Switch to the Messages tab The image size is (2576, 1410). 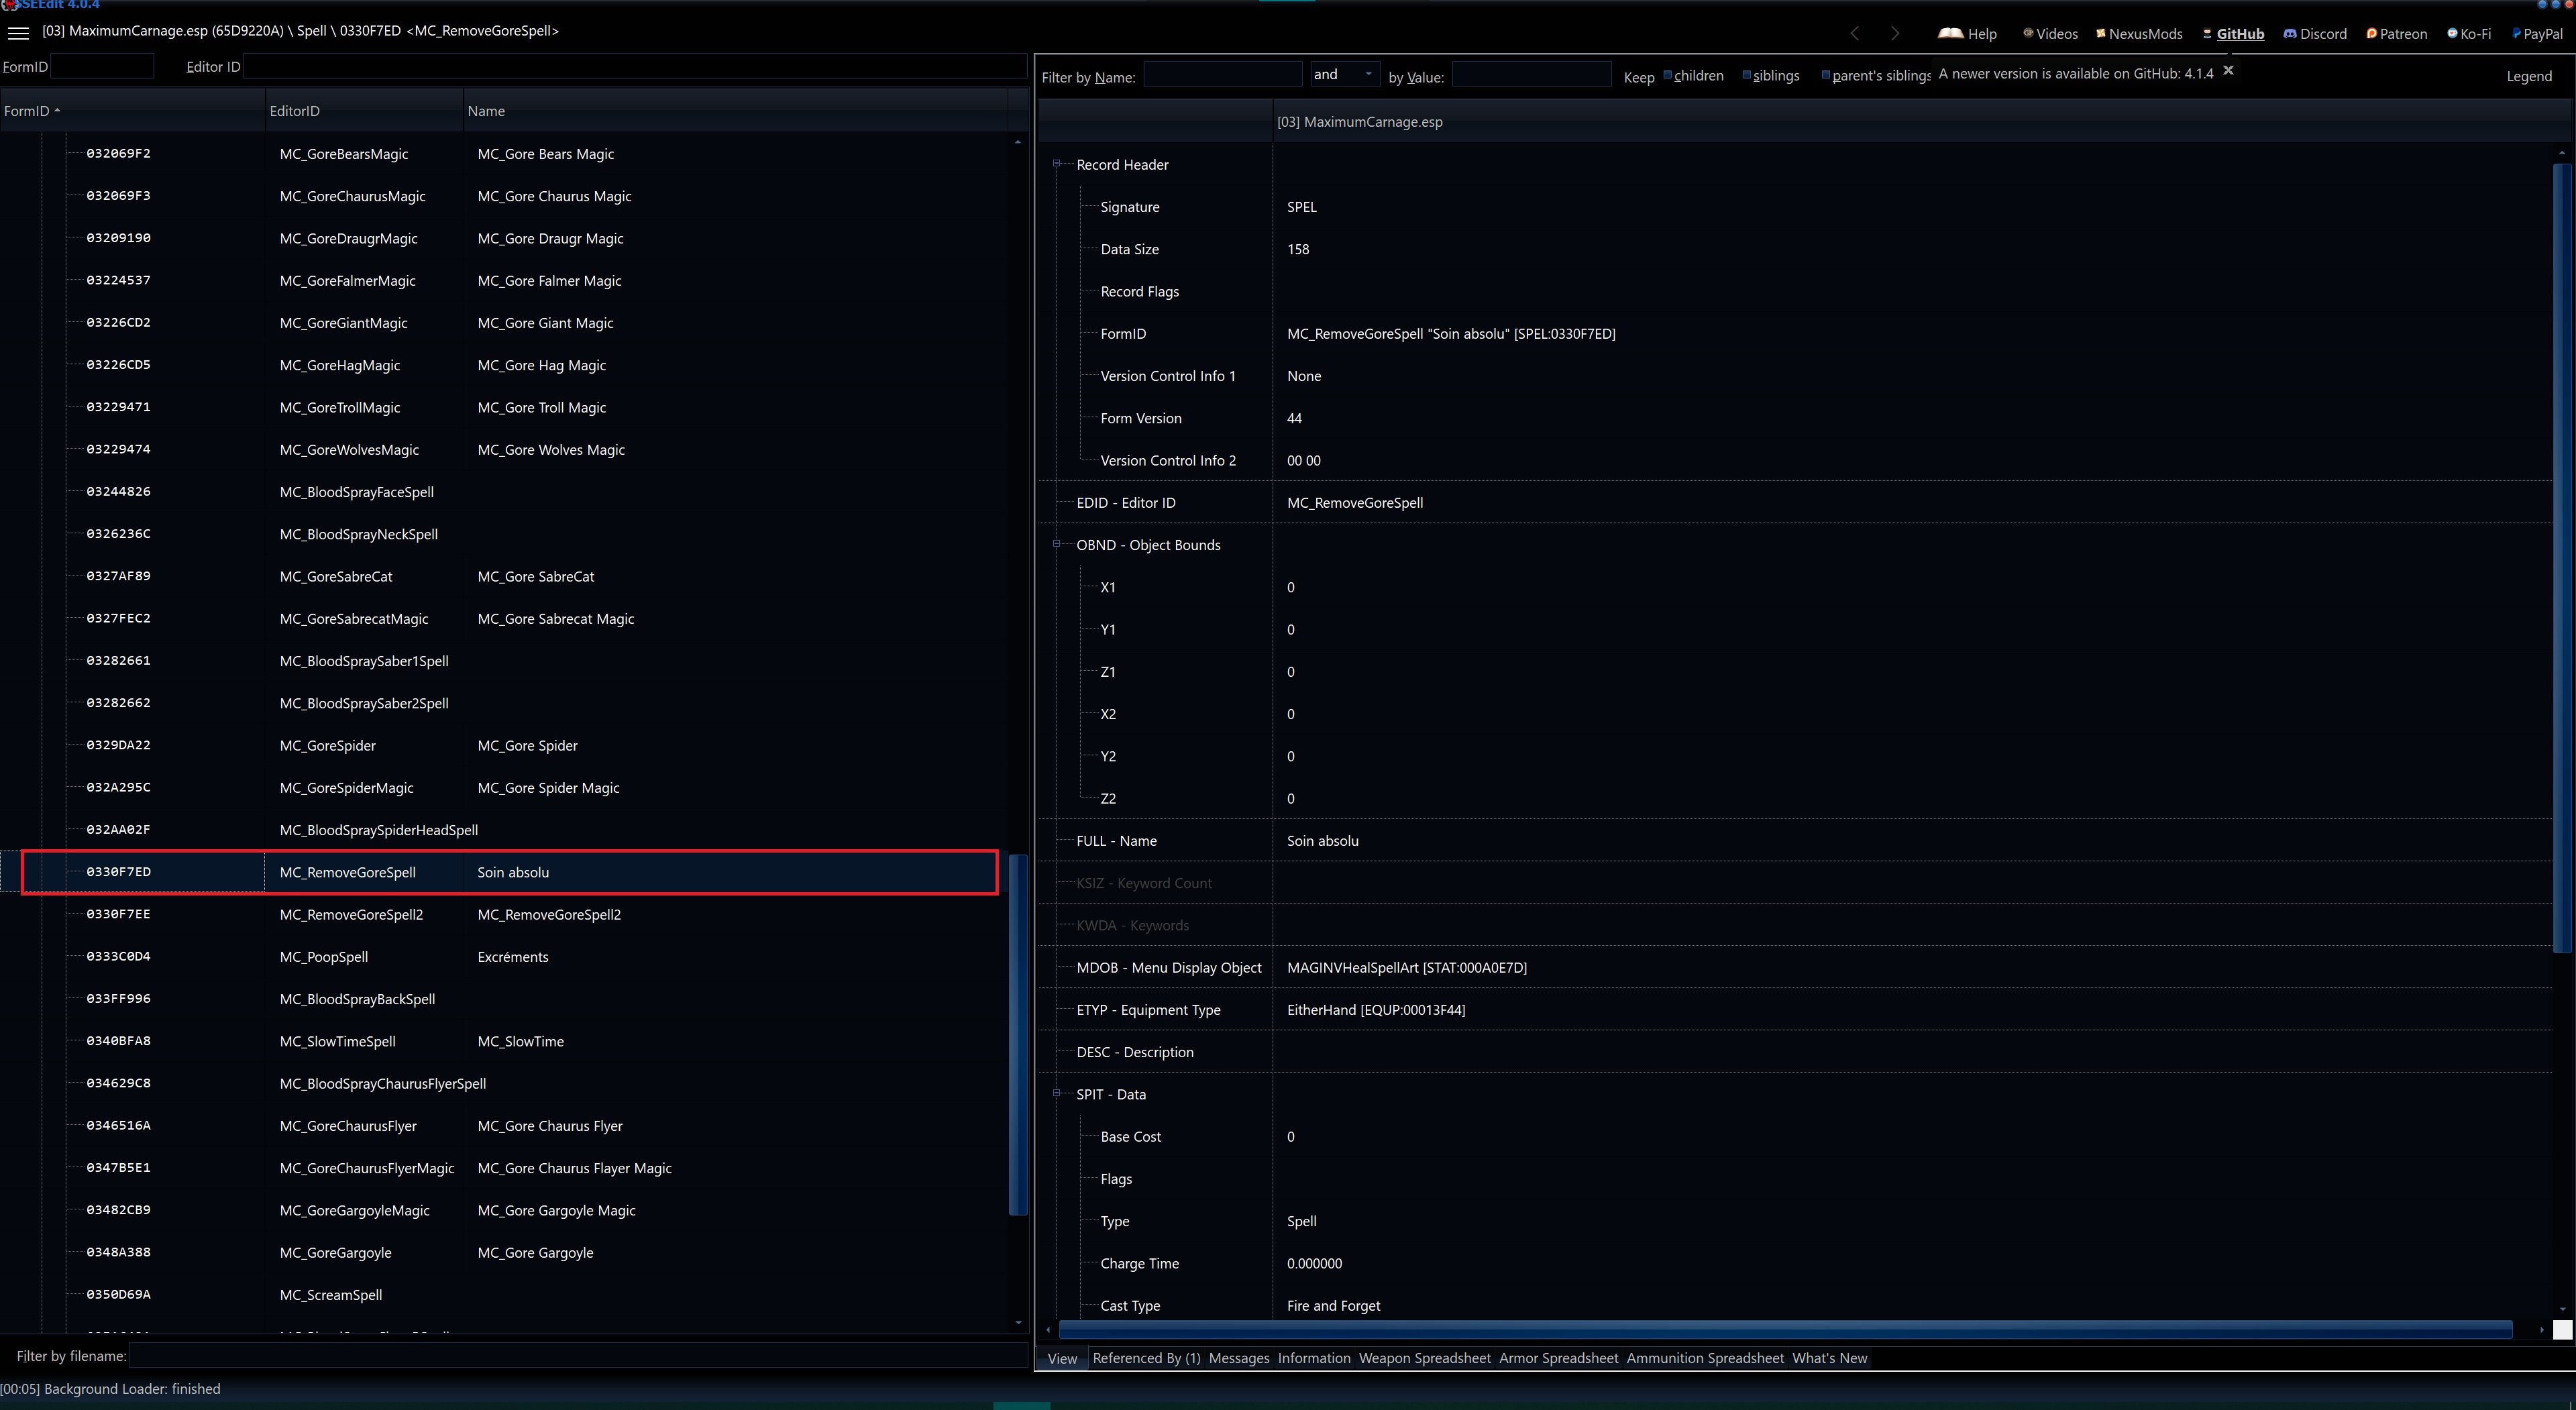[1238, 1358]
